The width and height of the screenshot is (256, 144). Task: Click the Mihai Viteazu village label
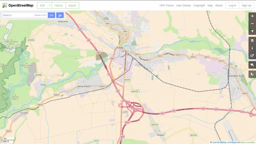(x=84, y=86)
